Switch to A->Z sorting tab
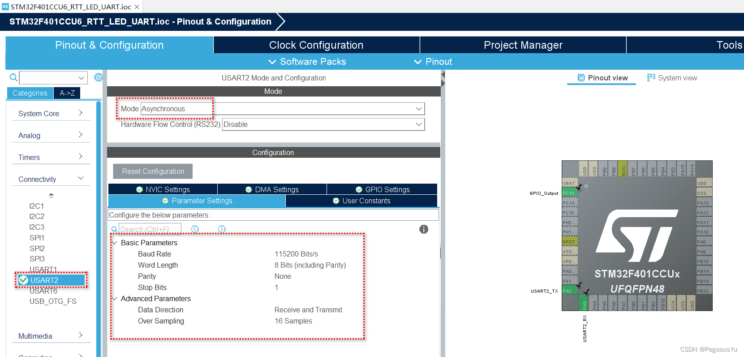 coord(67,93)
